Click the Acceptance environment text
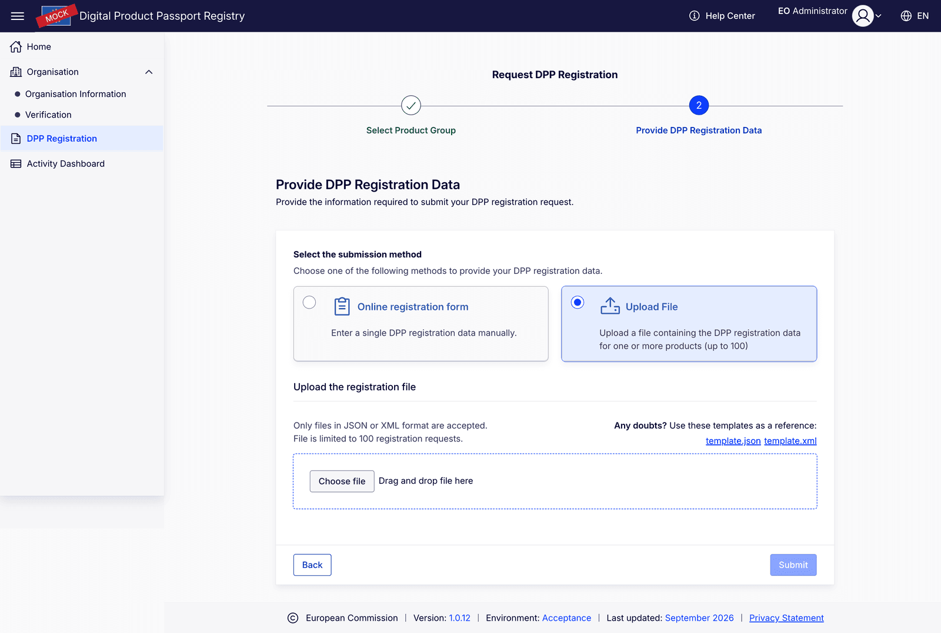The width and height of the screenshot is (941, 633). [566, 618]
